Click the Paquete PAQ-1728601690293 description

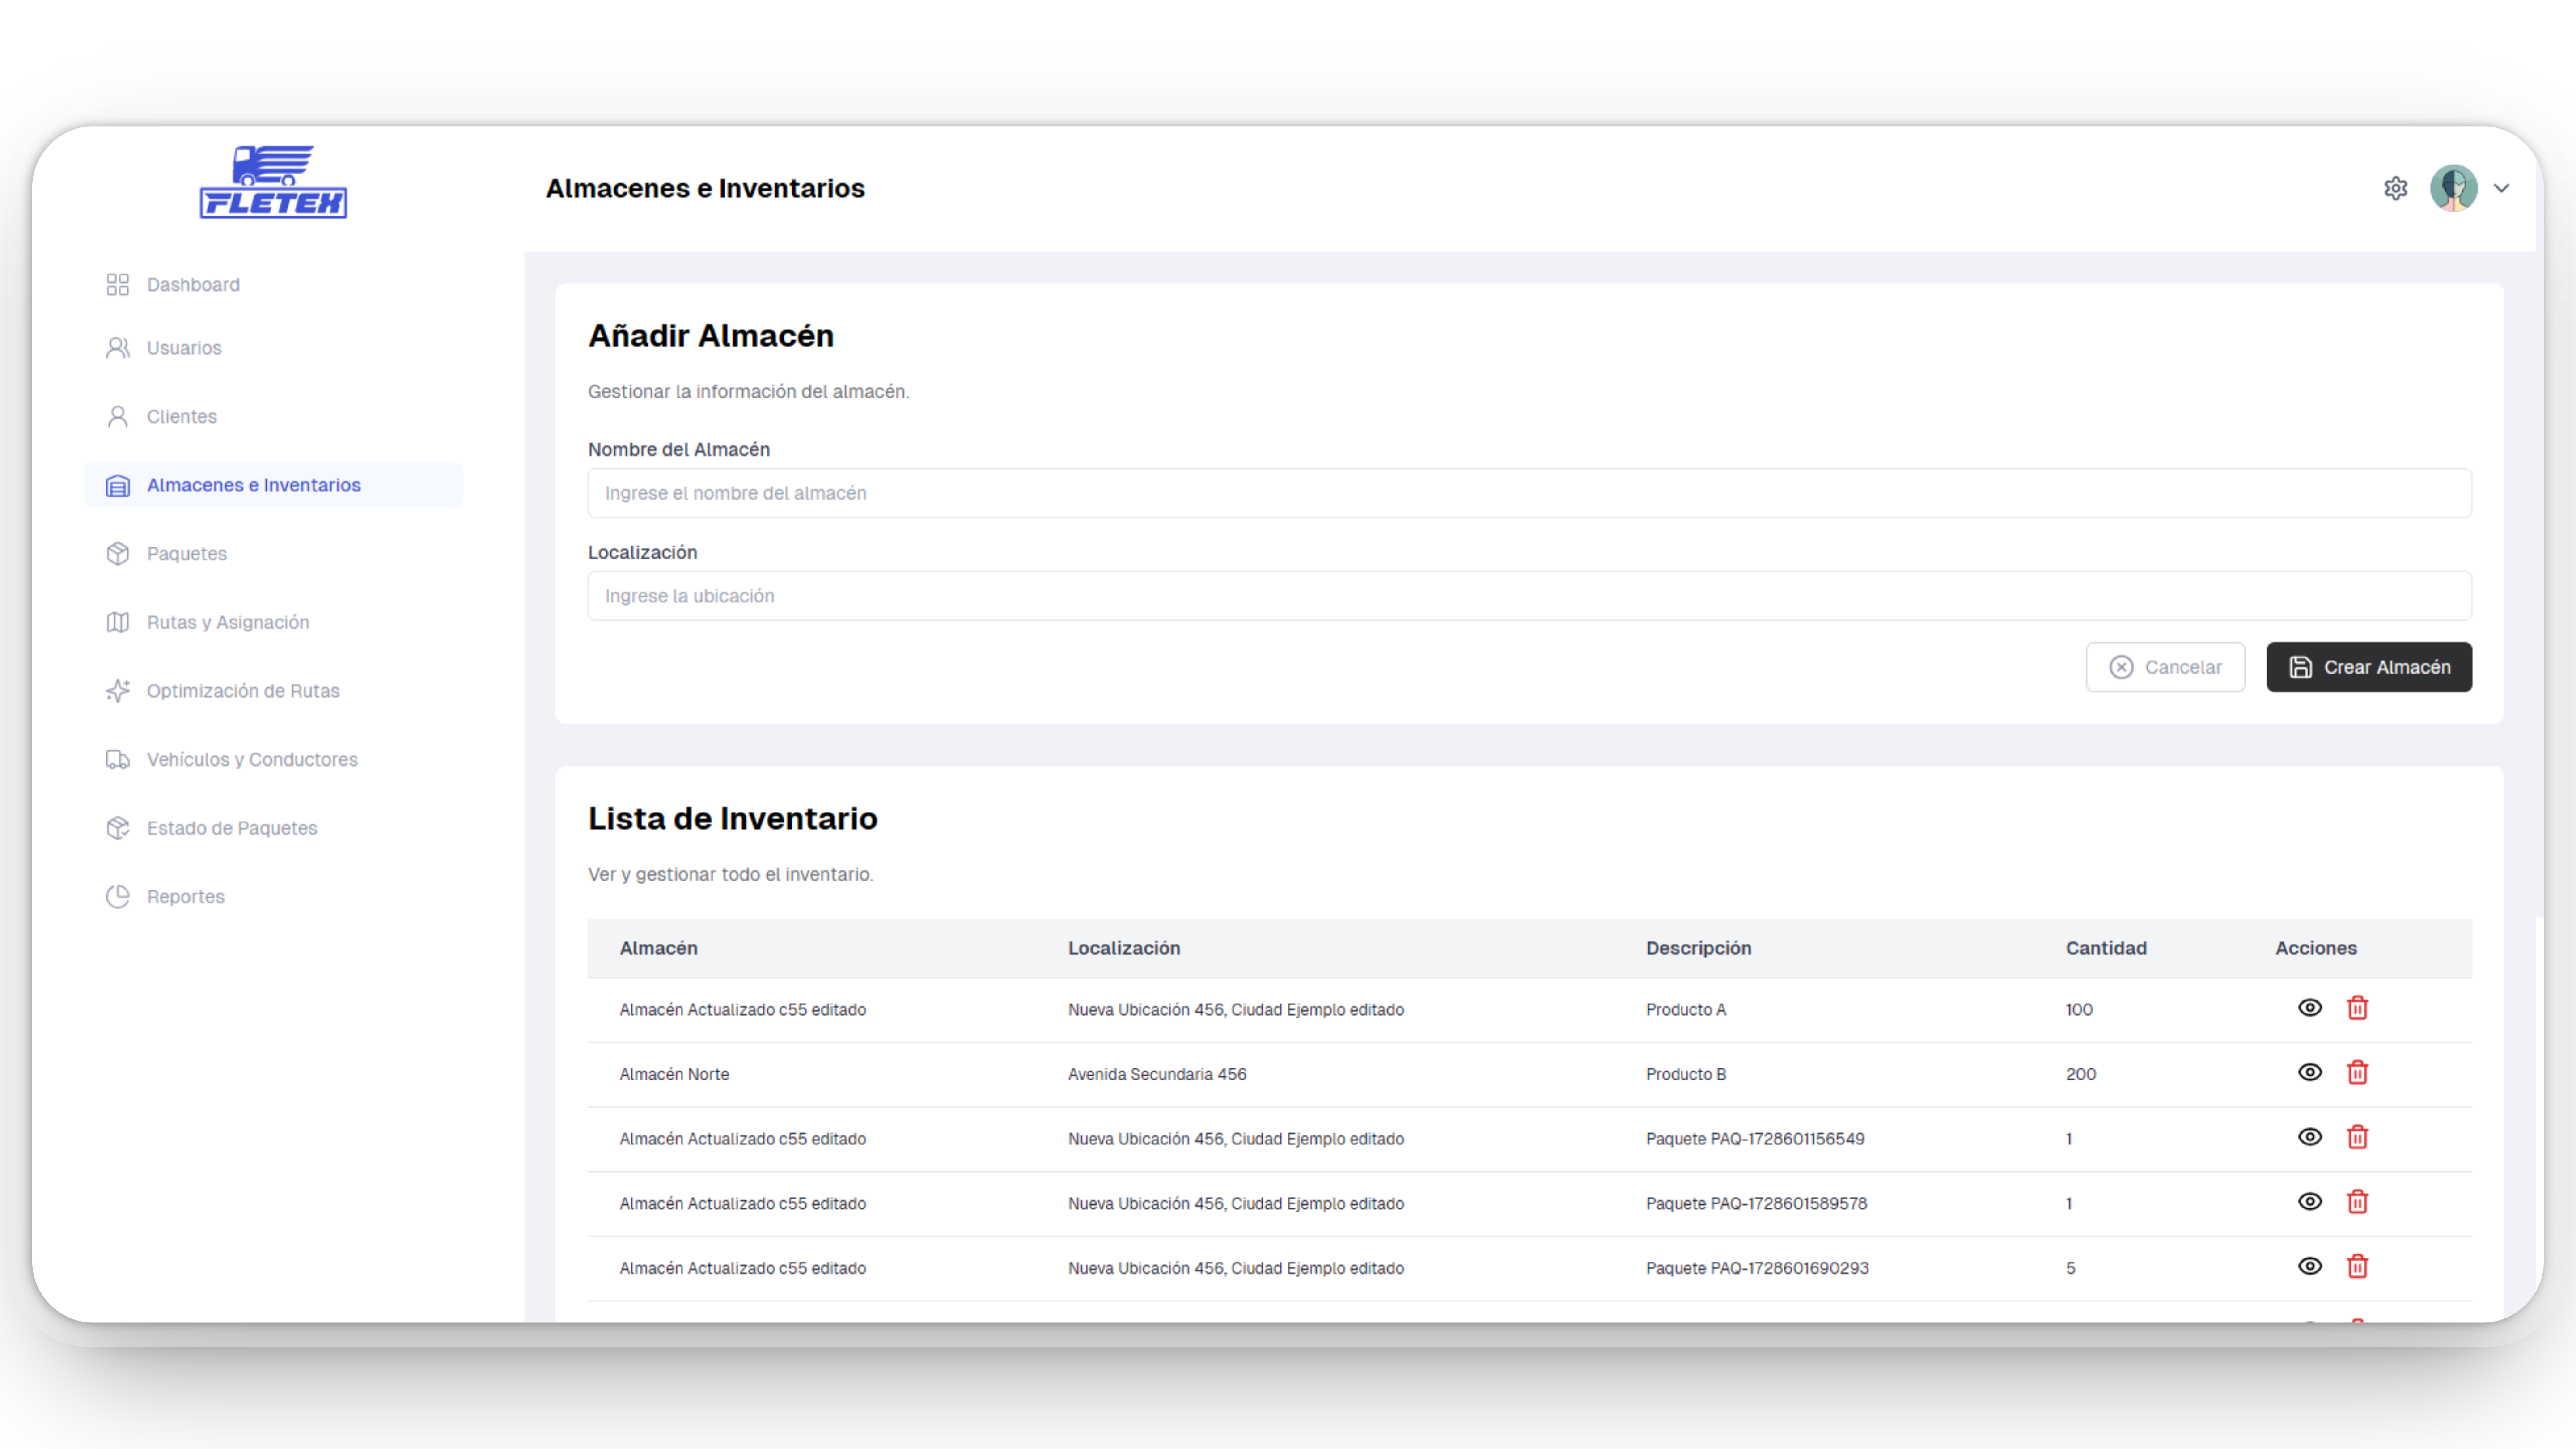pyautogui.click(x=1757, y=1268)
